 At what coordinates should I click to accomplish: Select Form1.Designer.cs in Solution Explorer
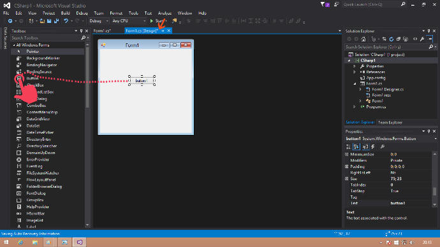pos(388,89)
